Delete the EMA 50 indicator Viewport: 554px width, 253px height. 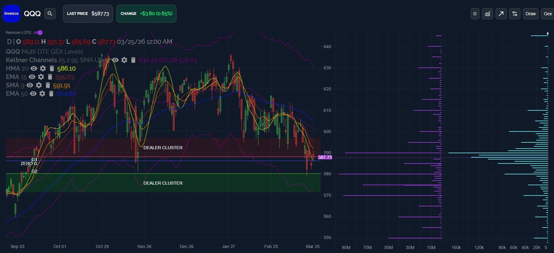(51, 94)
